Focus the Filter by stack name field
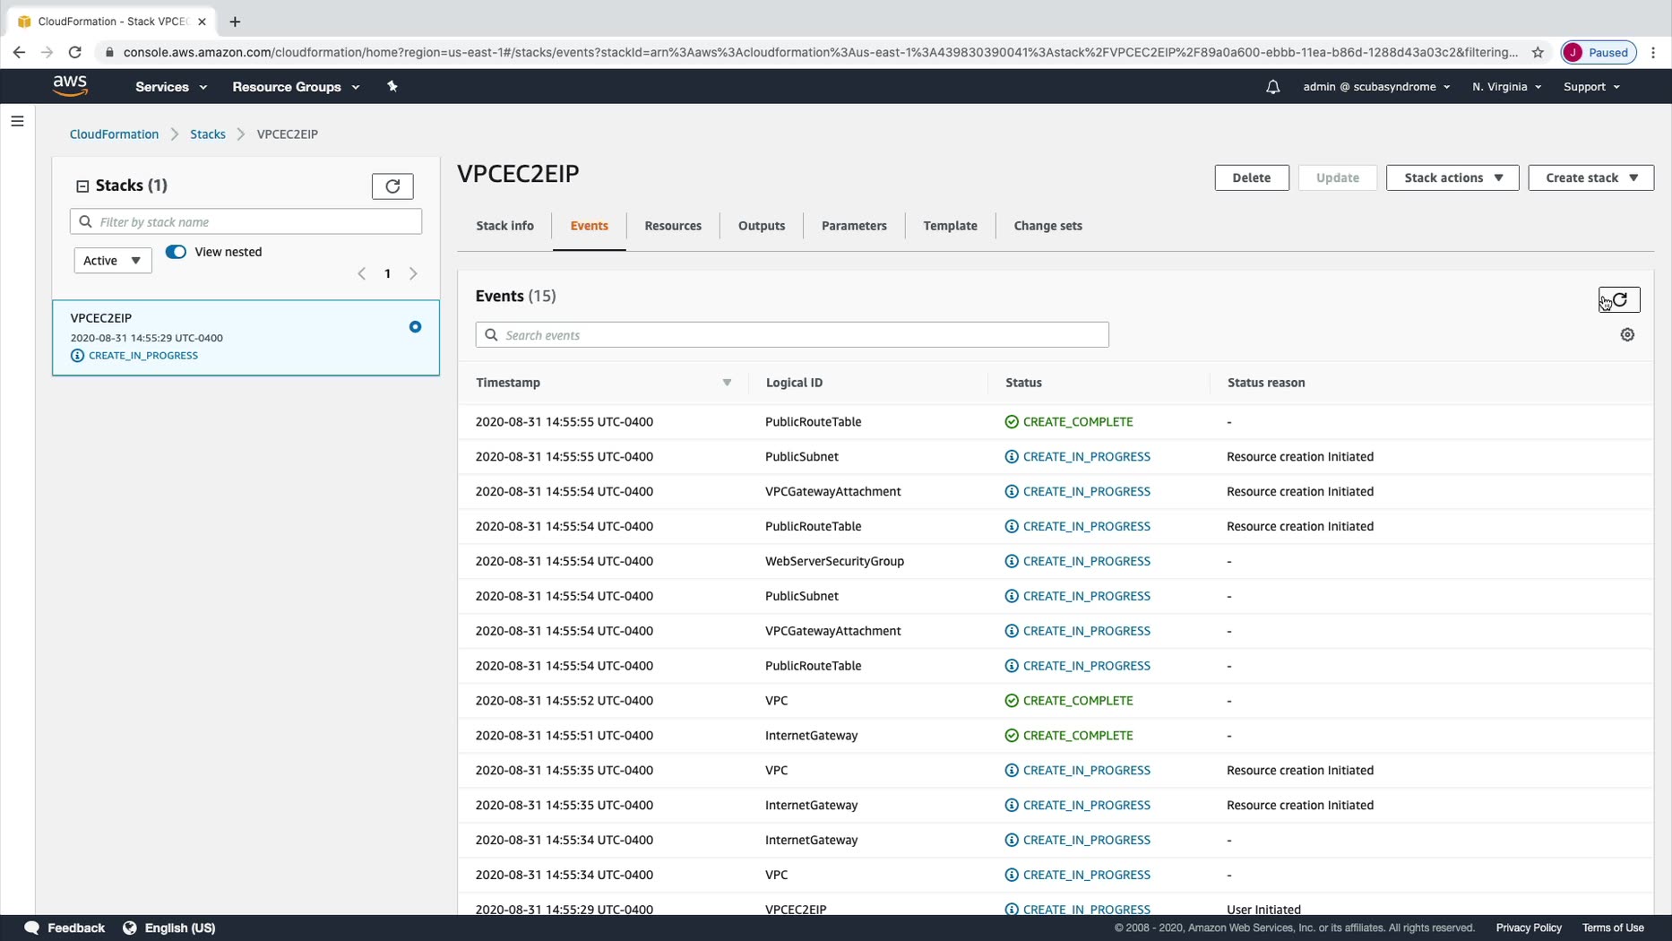 [246, 221]
